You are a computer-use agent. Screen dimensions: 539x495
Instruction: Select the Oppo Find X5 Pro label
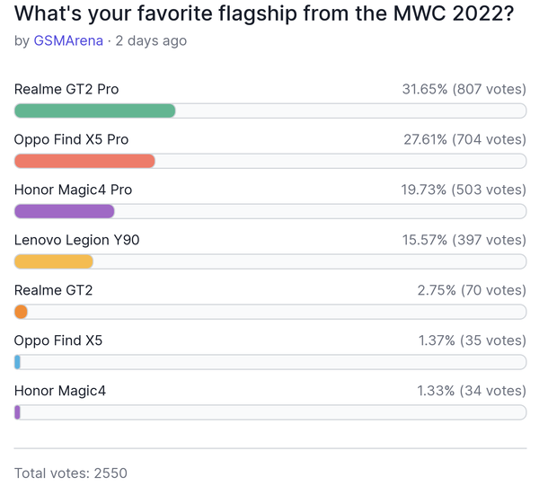[x=71, y=139]
